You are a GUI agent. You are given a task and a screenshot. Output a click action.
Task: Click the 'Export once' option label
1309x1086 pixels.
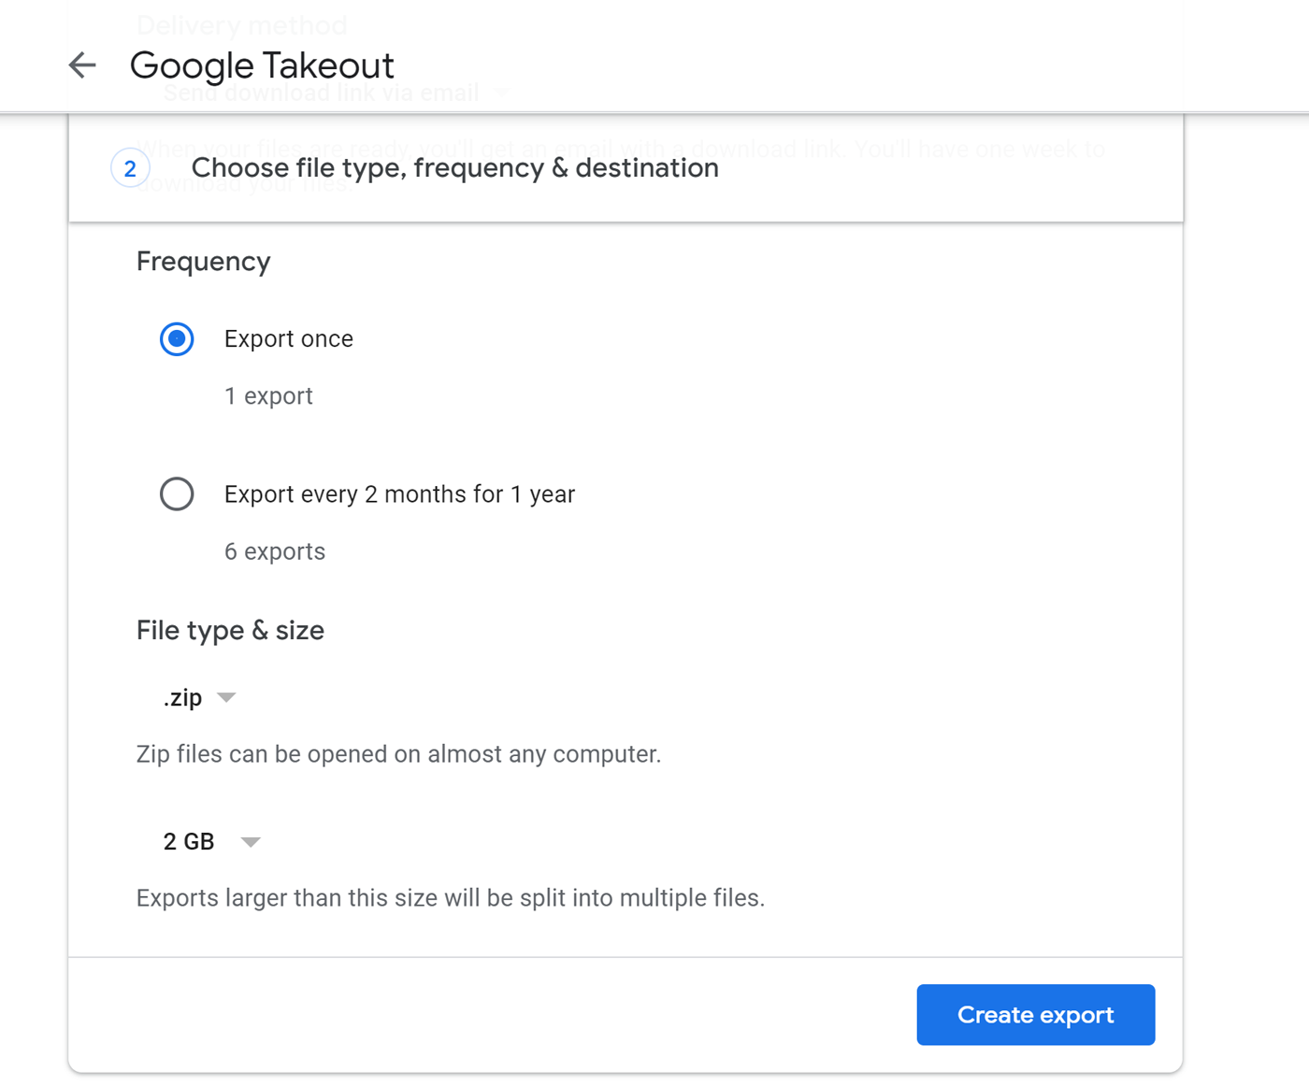288,339
